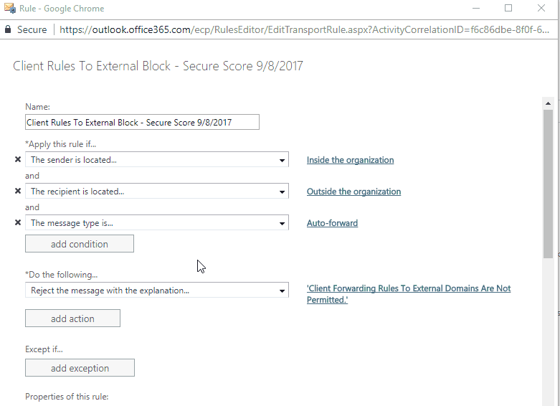
Task: Click the scrollbar up arrow
Action: tap(548, 103)
